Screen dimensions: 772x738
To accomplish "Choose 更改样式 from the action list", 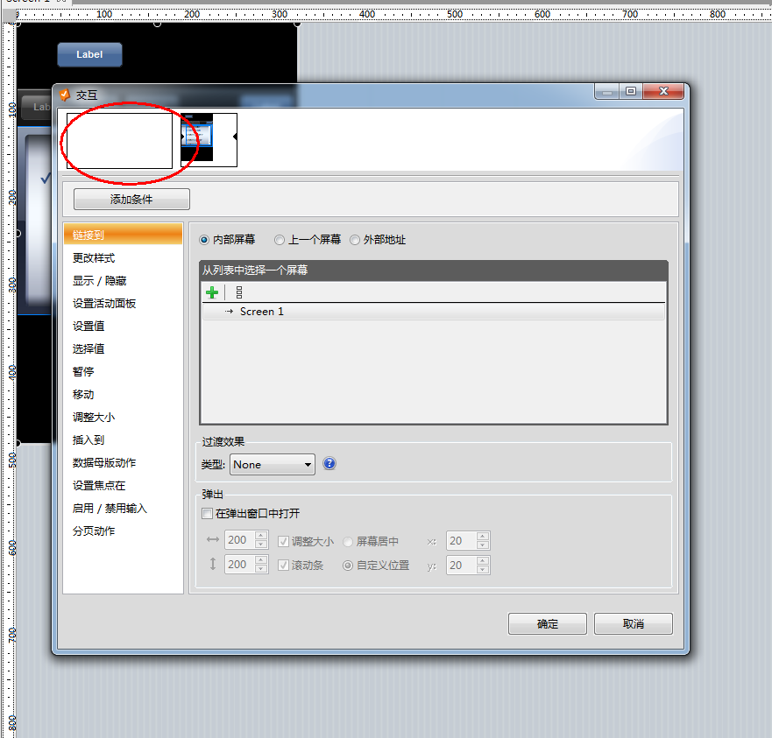I will click(94, 258).
